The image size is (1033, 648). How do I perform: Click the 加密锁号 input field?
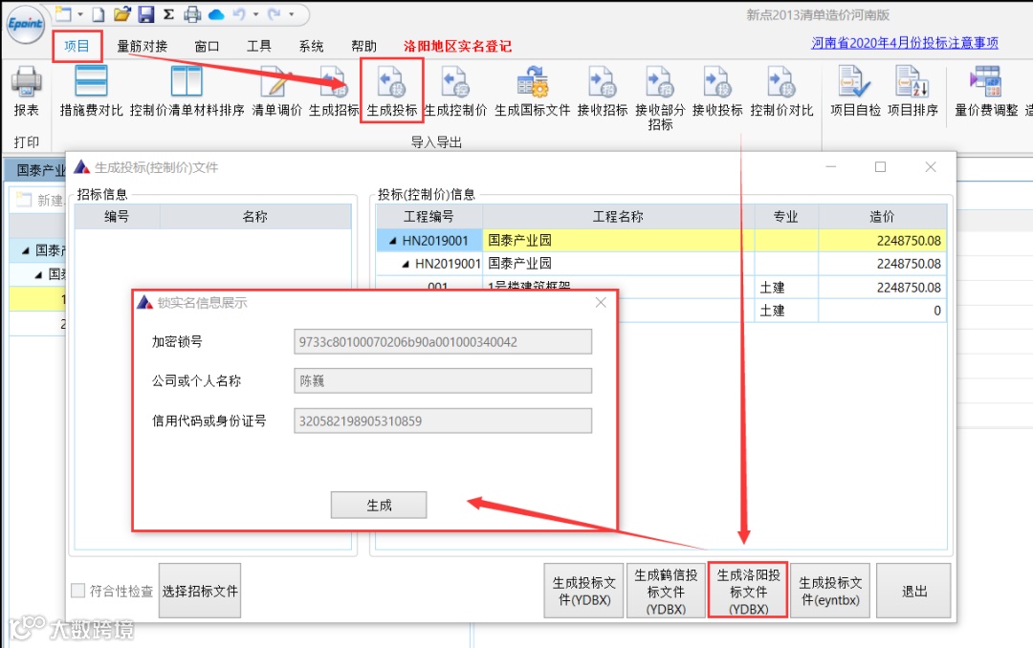click(x=443, y=342)
